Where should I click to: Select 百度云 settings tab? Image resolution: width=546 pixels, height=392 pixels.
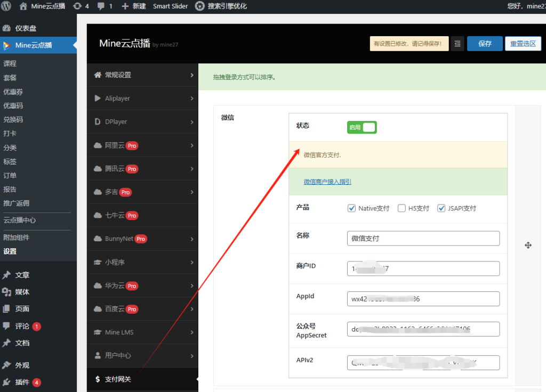[142, 309]
